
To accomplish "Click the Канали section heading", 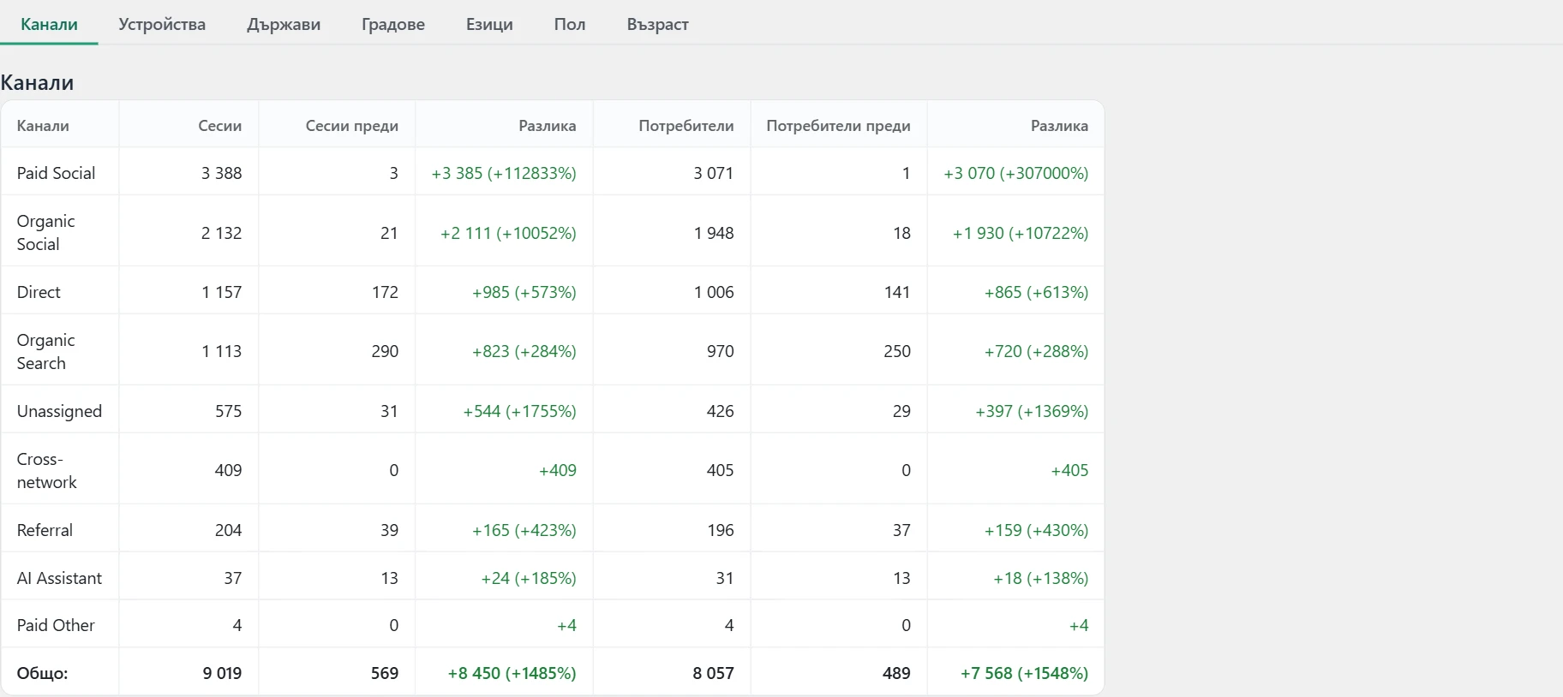I will [x=37, y=83].
